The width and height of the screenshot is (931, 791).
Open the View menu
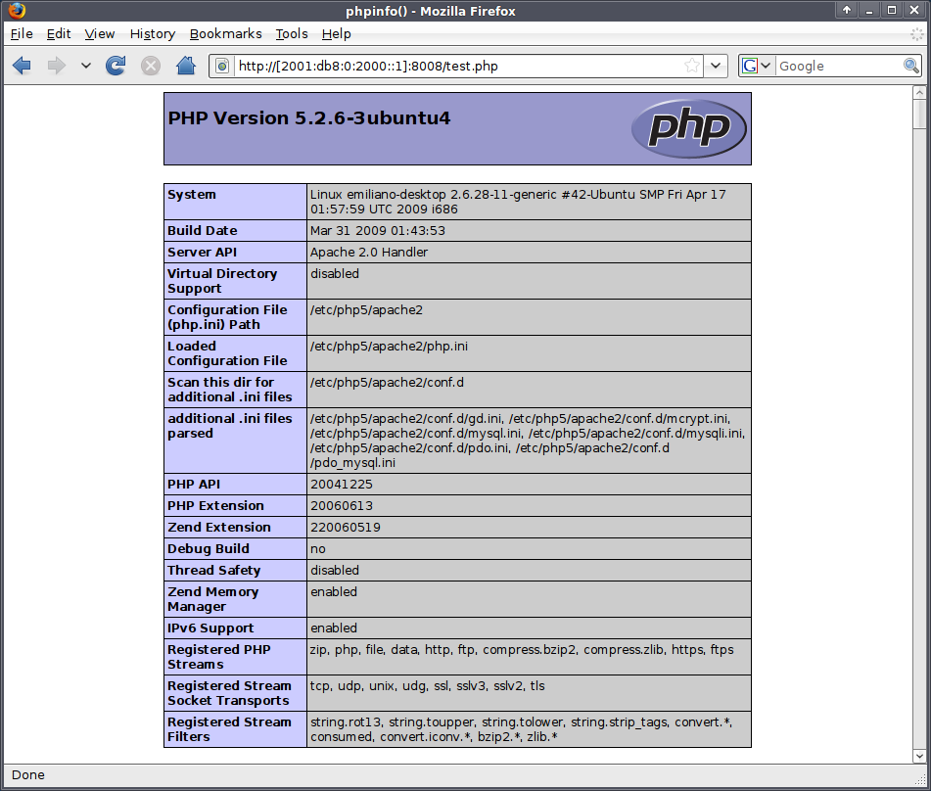[99, 34]
